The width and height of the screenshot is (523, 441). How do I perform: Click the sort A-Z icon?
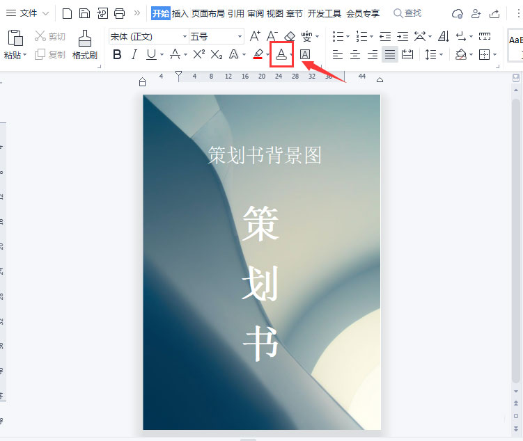click(444, 36)
